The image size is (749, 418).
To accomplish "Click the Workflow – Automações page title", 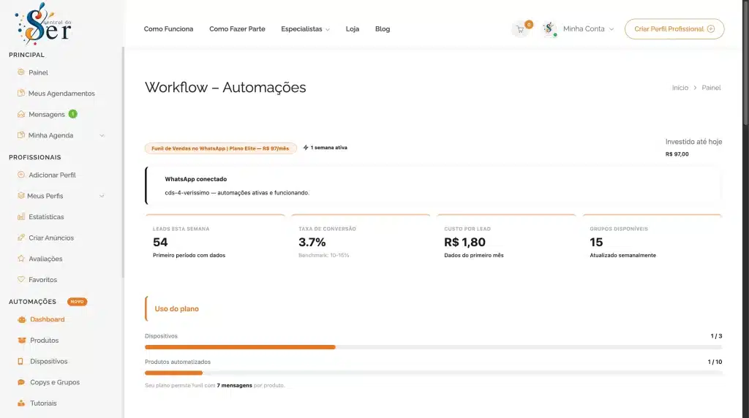I will pos(225,87).
